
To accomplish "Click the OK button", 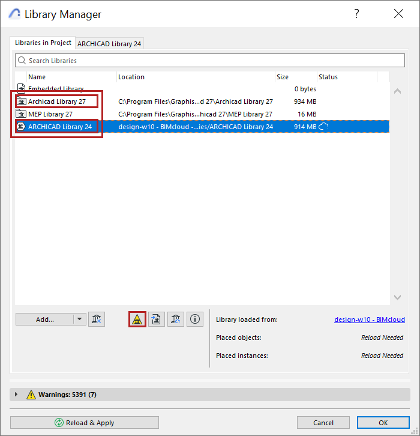I will coord(383,423).
